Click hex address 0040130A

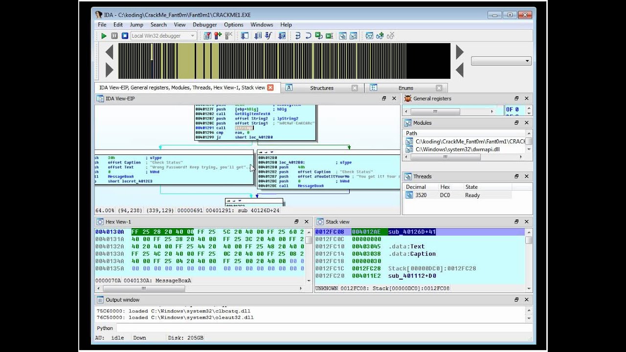pos(110,232)
